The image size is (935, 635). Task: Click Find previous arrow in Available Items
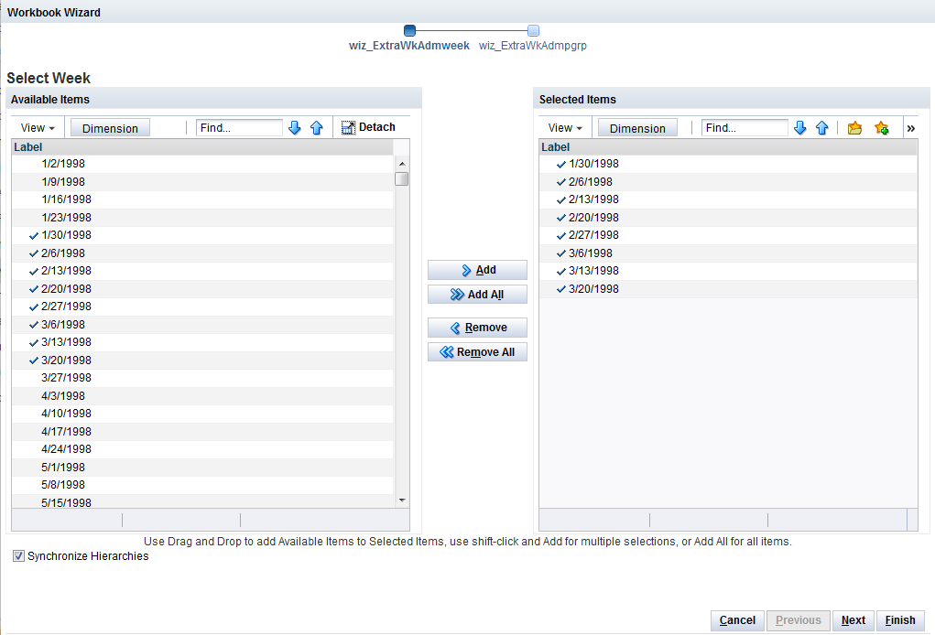pyautogui.click(x=317, y=127)
